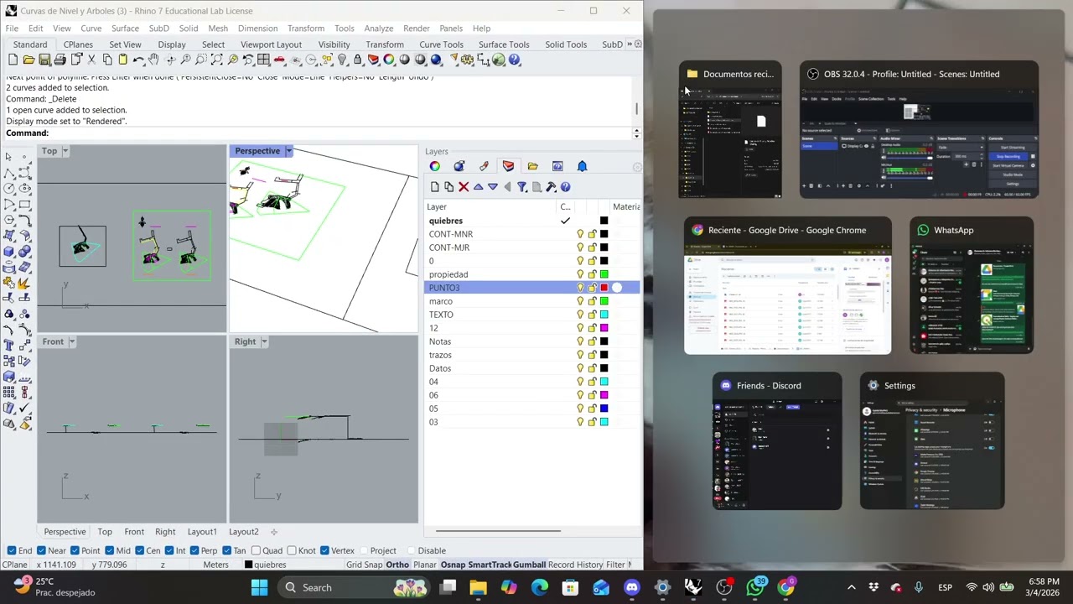Click the Help question mark in Standard toolbar
The image size is (1073, 604).
coord(514,60)
